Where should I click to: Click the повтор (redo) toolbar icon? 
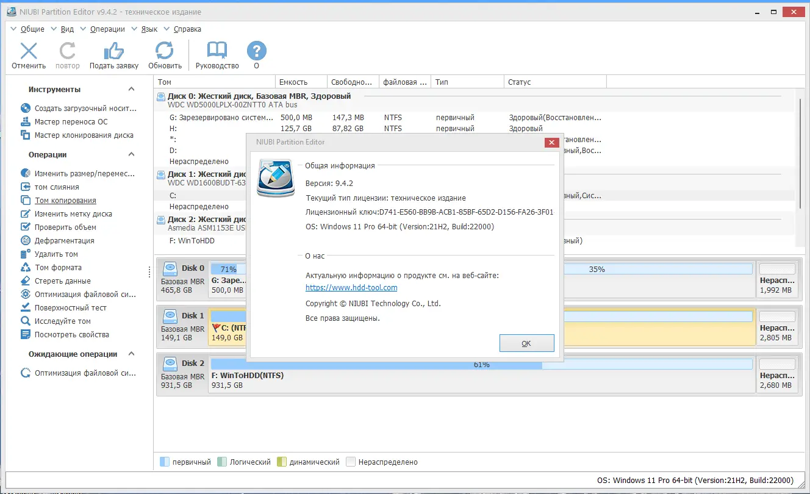coord(67,51)
